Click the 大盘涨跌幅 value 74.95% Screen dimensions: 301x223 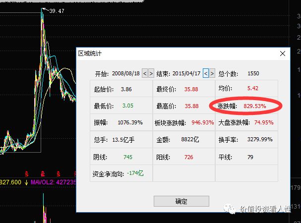click(x=264, y=122)
